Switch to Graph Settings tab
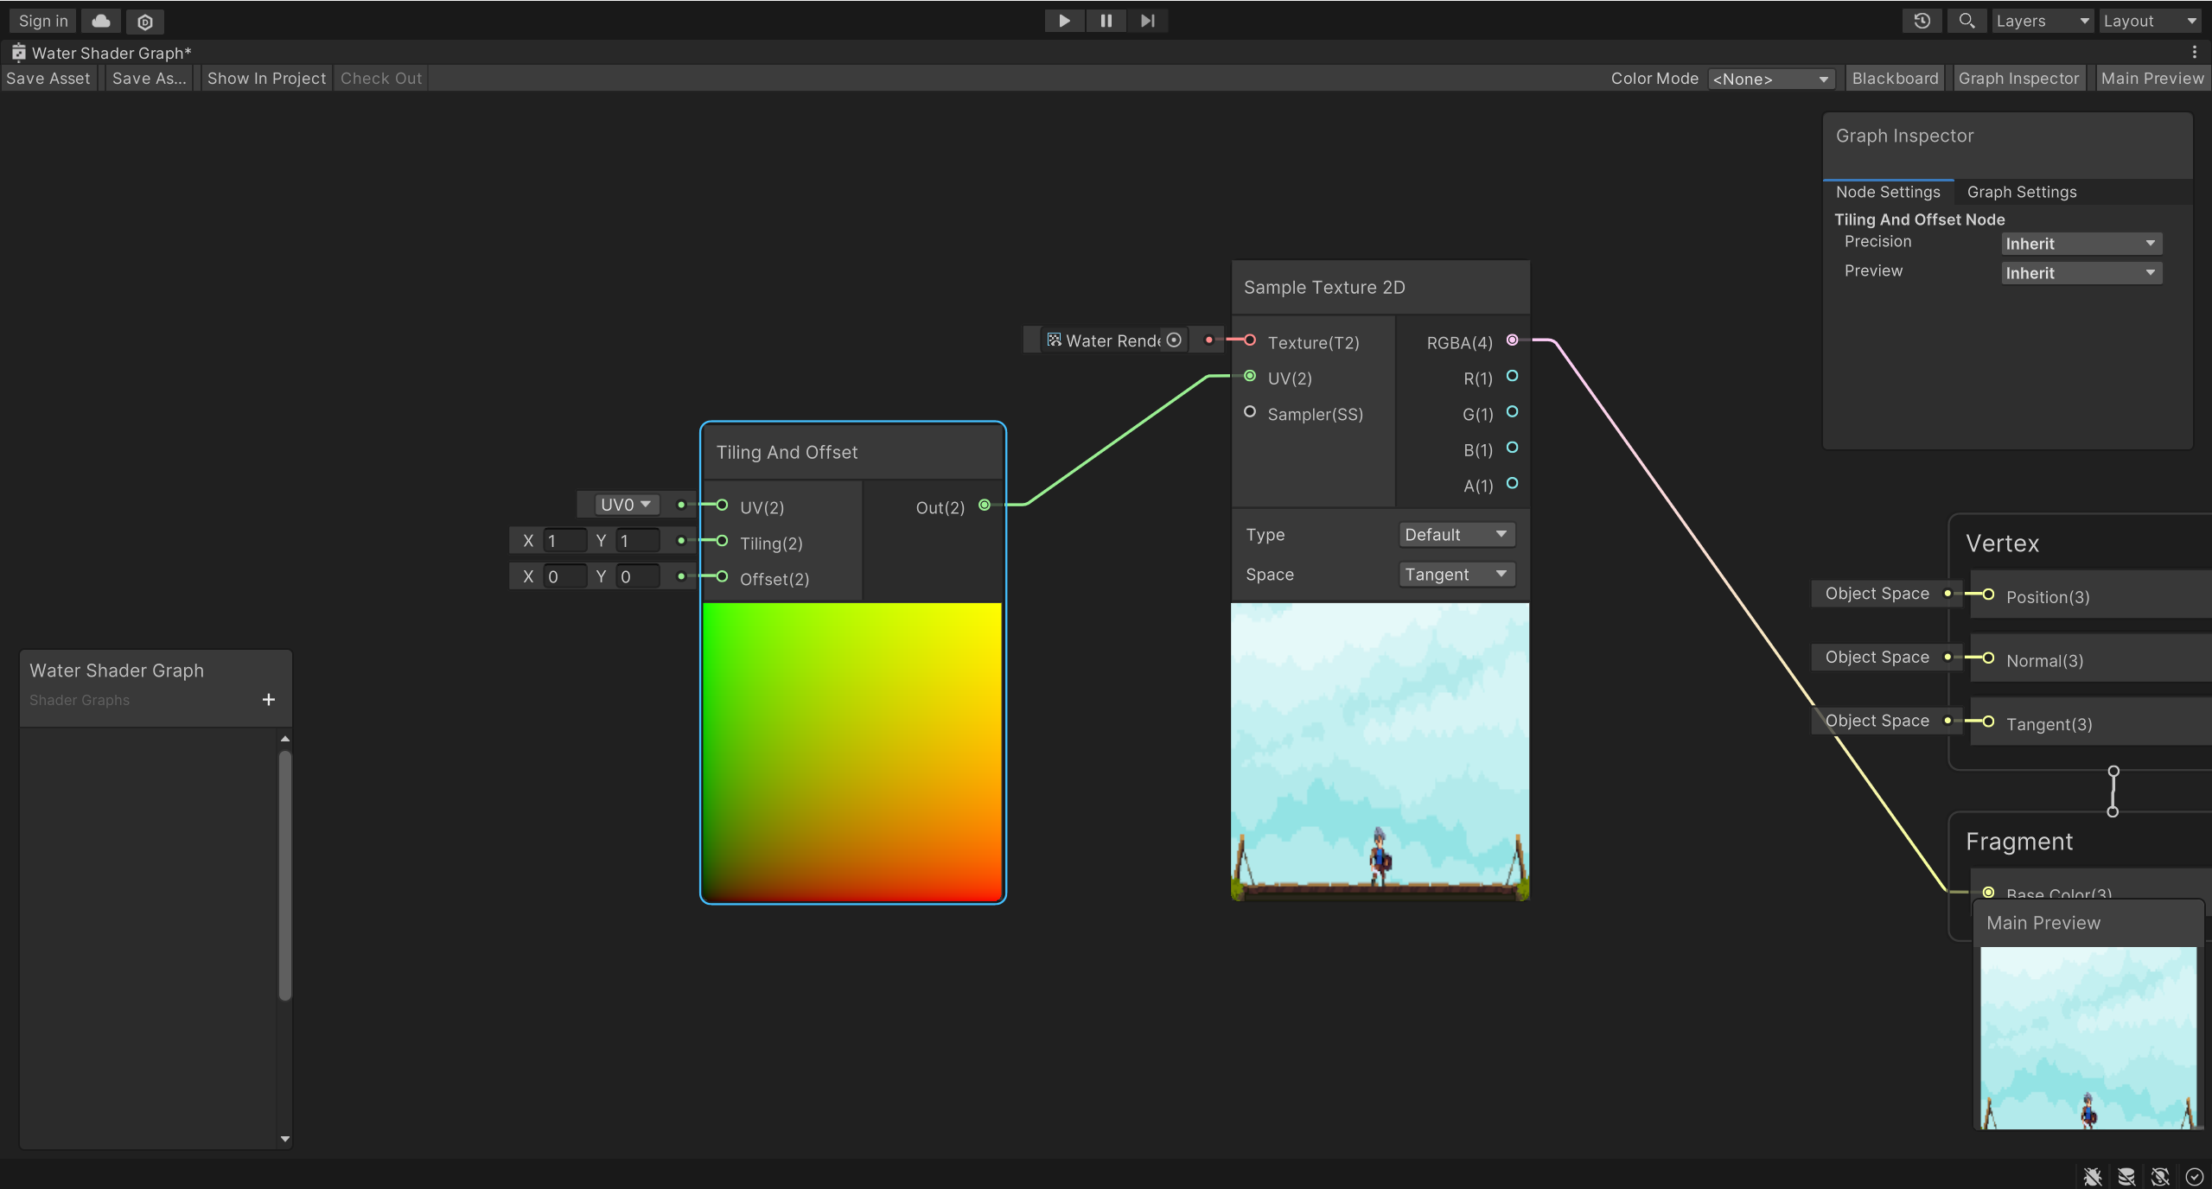Image resolution: width=2212 pixels, height=1189 pixels. point(2022,192)
